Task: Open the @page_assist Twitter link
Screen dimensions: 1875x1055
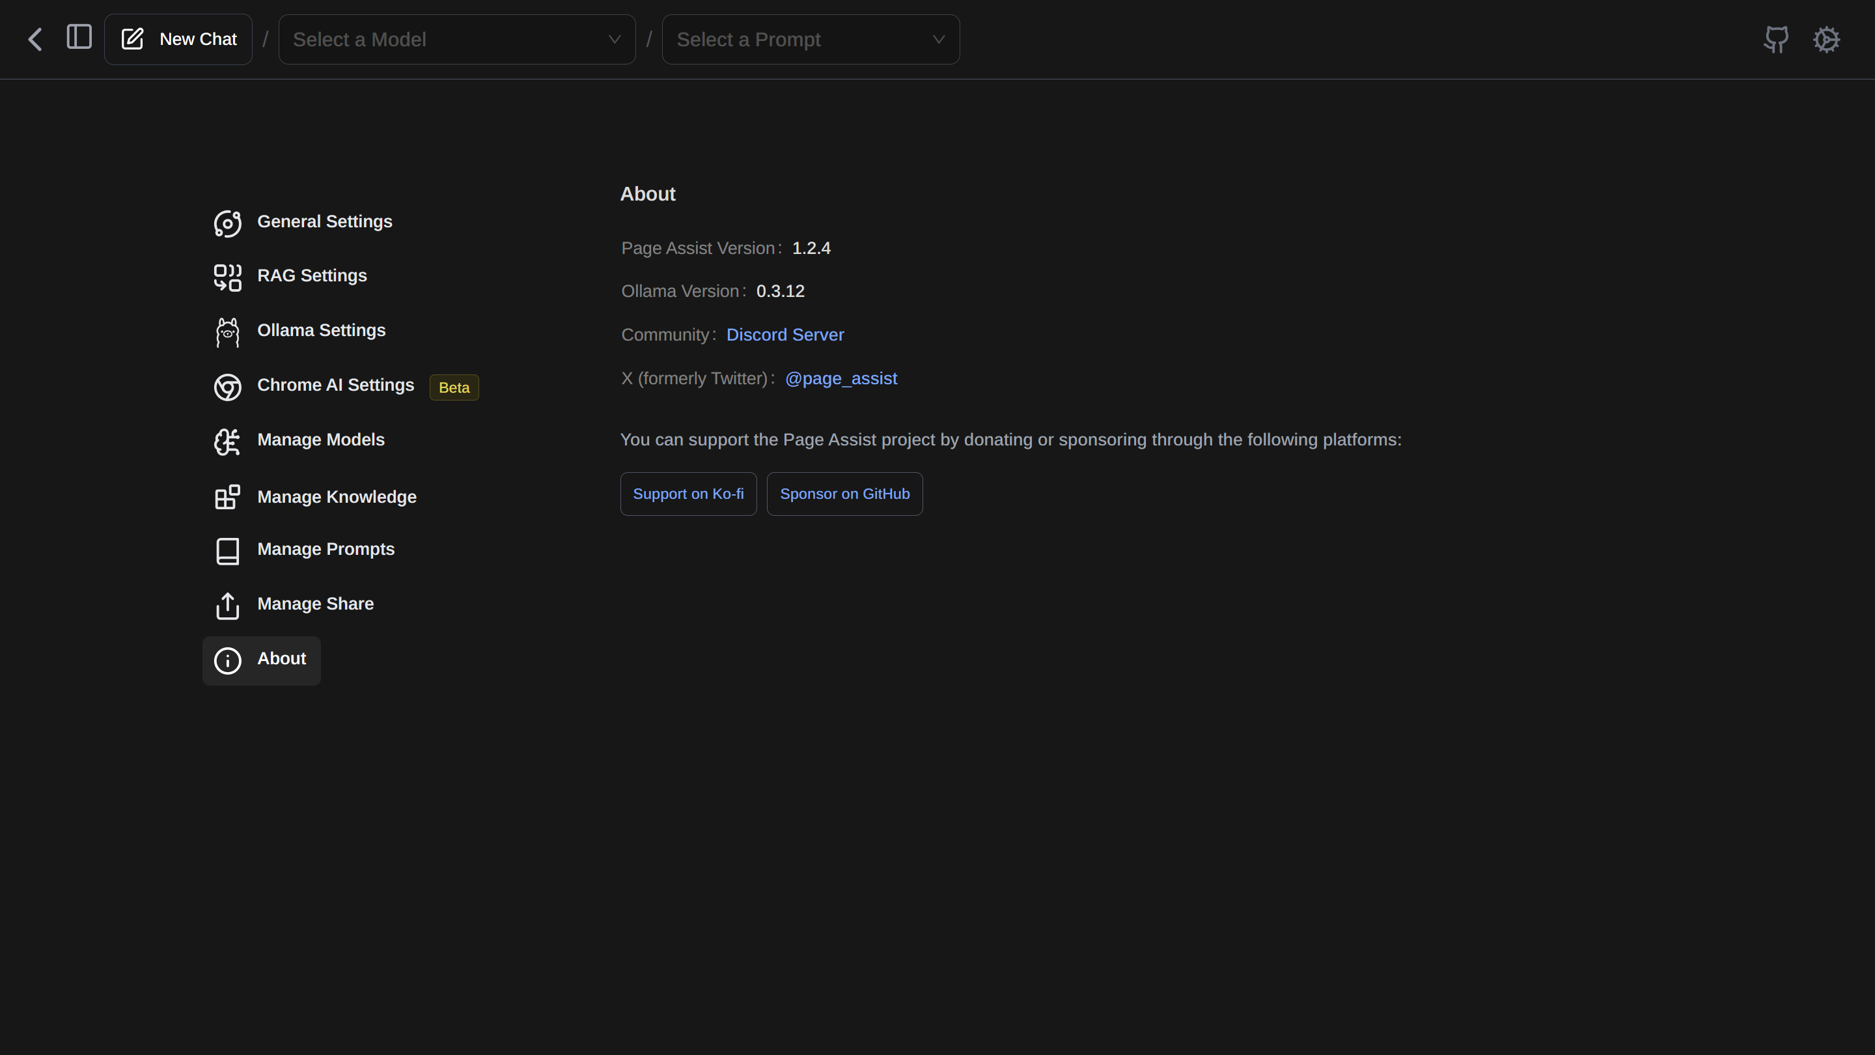Action: click(x=840, y=378)
